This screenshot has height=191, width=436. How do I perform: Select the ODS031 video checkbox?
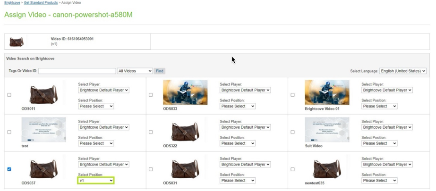tap(151, 169)
